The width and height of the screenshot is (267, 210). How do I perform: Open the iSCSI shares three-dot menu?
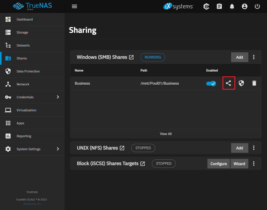(254, 163)
